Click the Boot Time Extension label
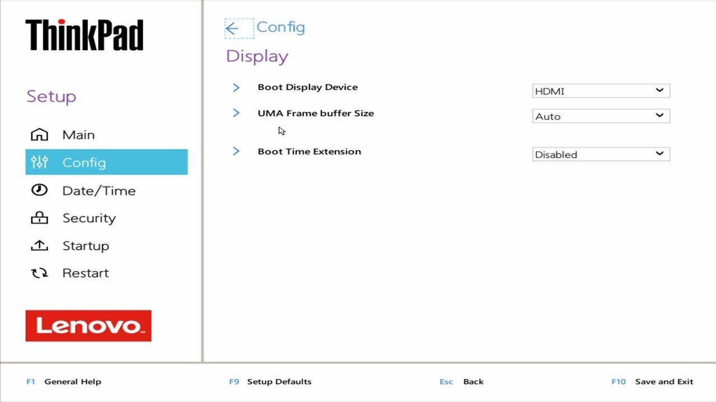716x402 pixels. click(309, 151)
